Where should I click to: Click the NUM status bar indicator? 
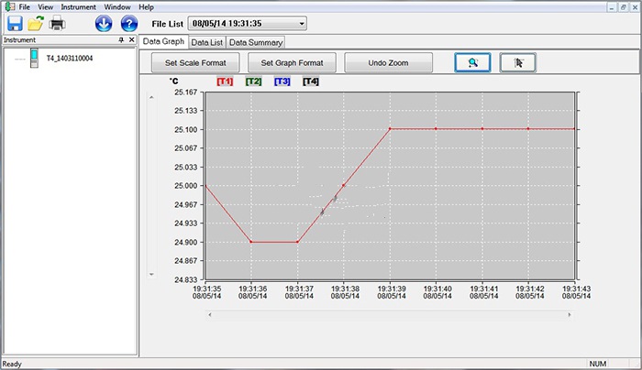597,364
